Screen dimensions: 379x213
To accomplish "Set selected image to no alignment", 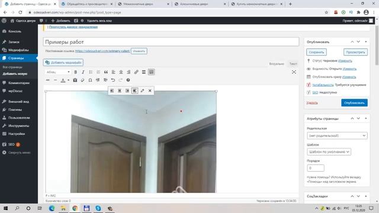I will [134, 91].
